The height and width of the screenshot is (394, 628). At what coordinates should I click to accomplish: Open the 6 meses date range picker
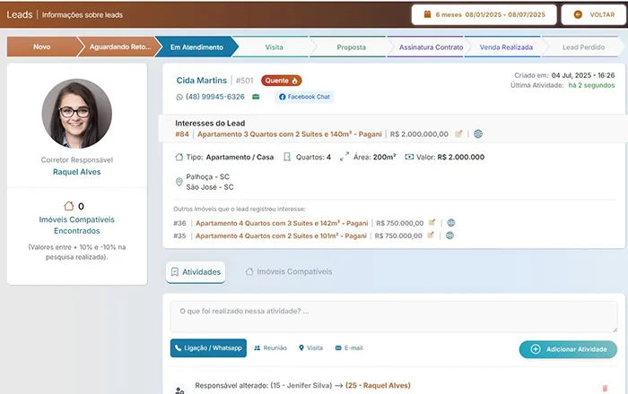(484, 15)
